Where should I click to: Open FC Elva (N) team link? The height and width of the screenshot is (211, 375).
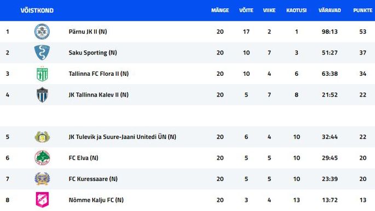[x=83, y=158]
